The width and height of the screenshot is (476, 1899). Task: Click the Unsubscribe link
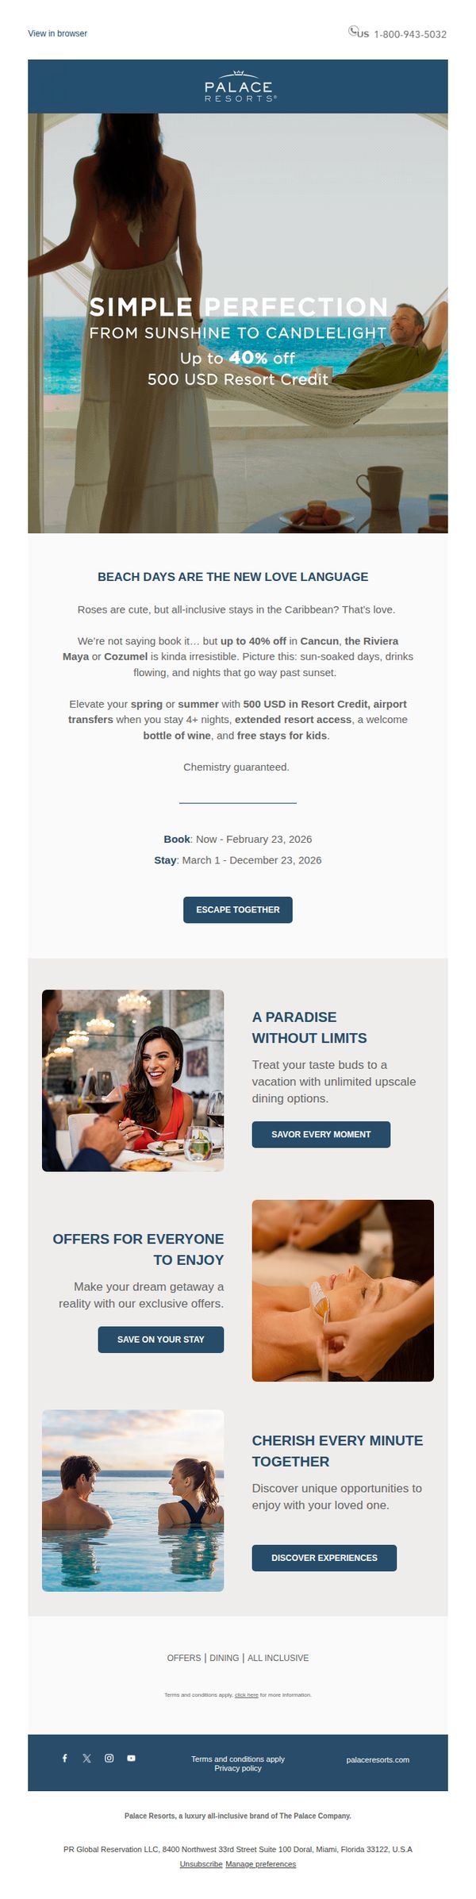201,1864
